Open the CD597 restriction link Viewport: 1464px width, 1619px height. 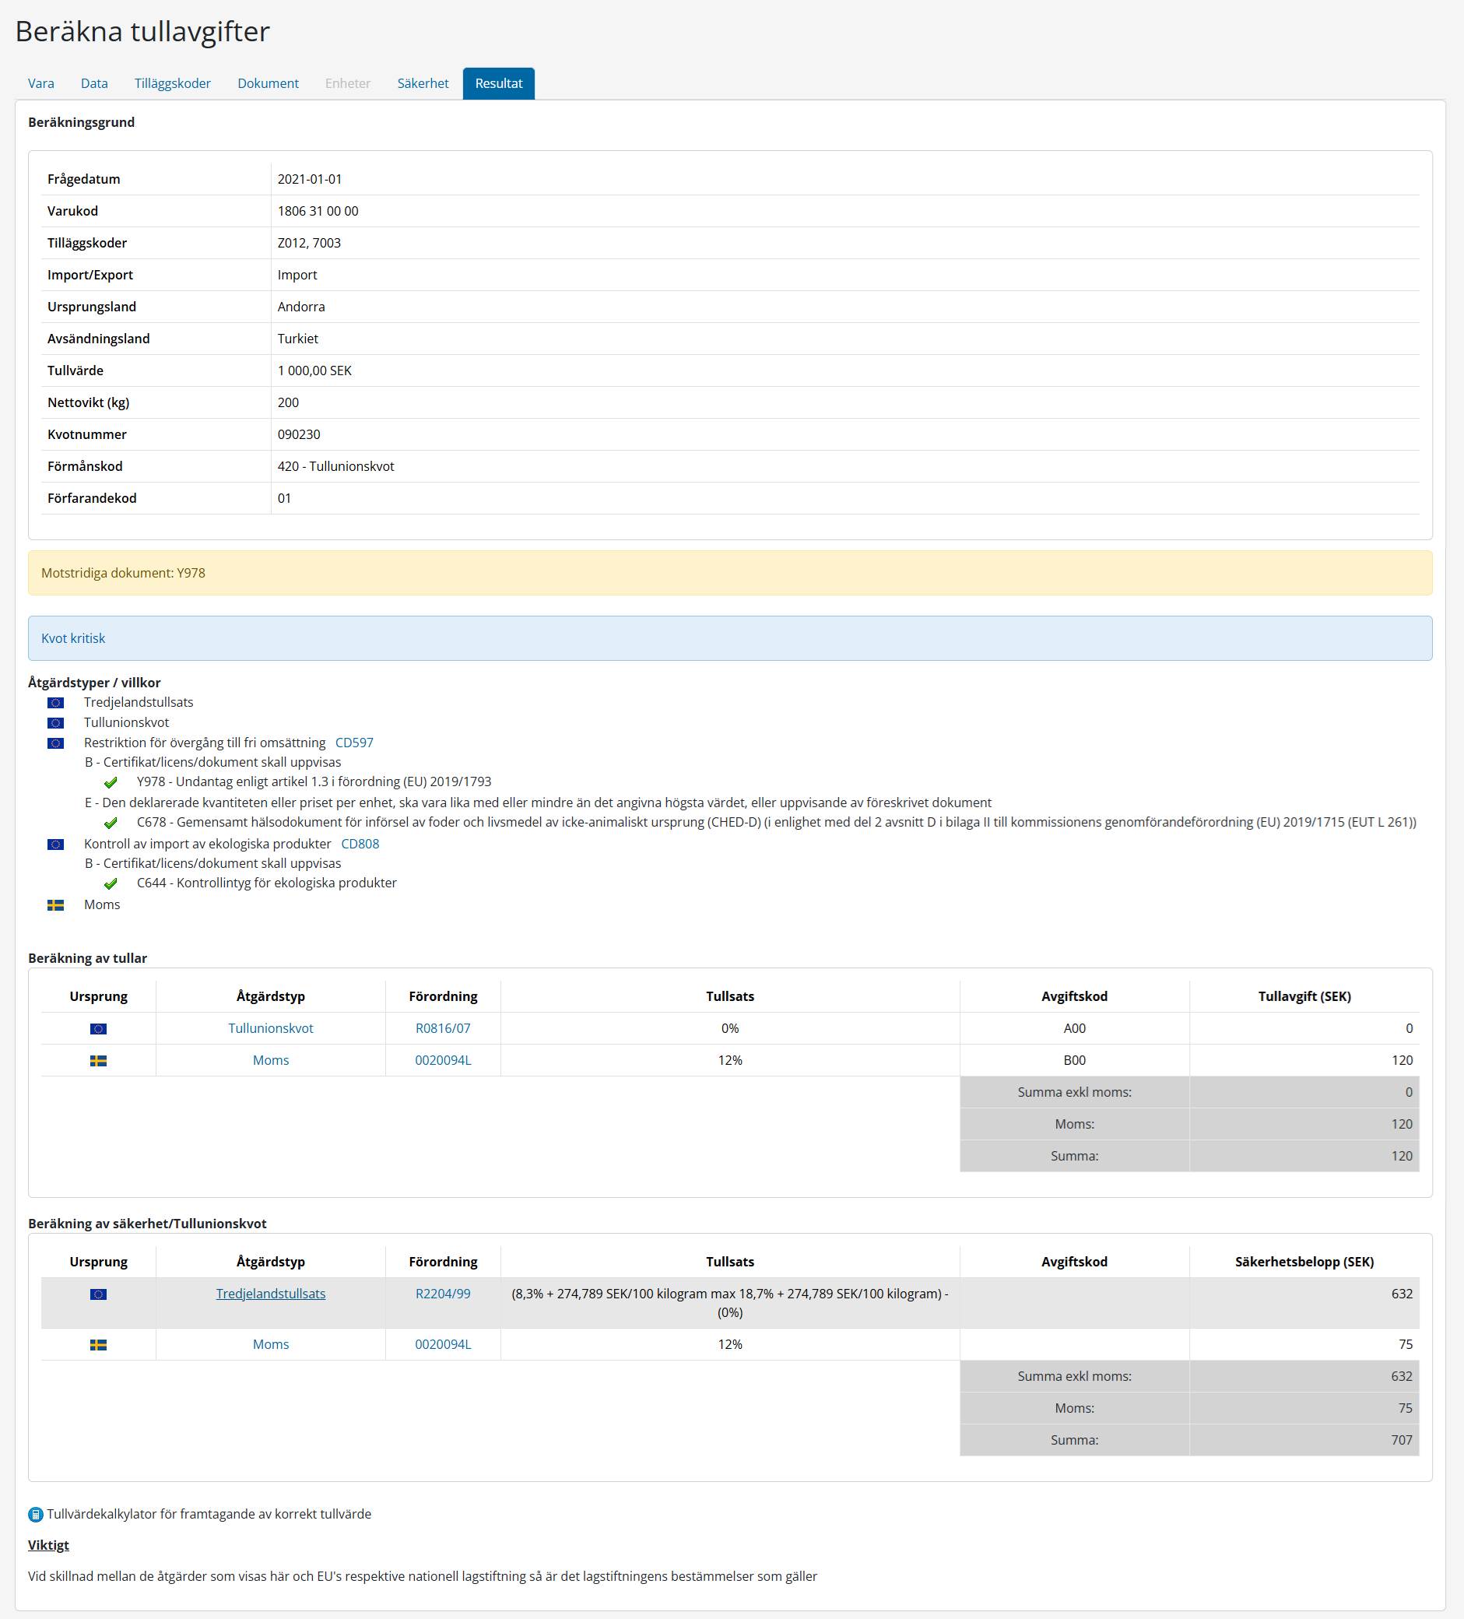pos(354,743)
